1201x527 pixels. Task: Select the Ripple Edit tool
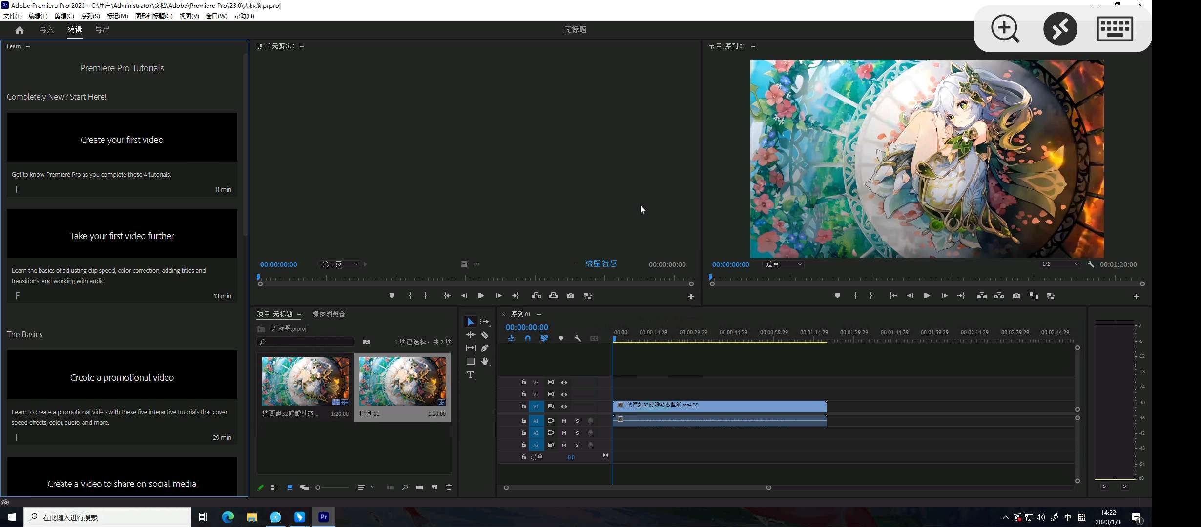[470, 335]
